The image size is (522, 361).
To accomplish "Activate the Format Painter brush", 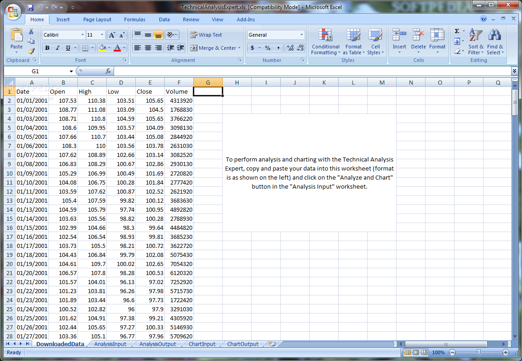I will (x=31, y=51).
